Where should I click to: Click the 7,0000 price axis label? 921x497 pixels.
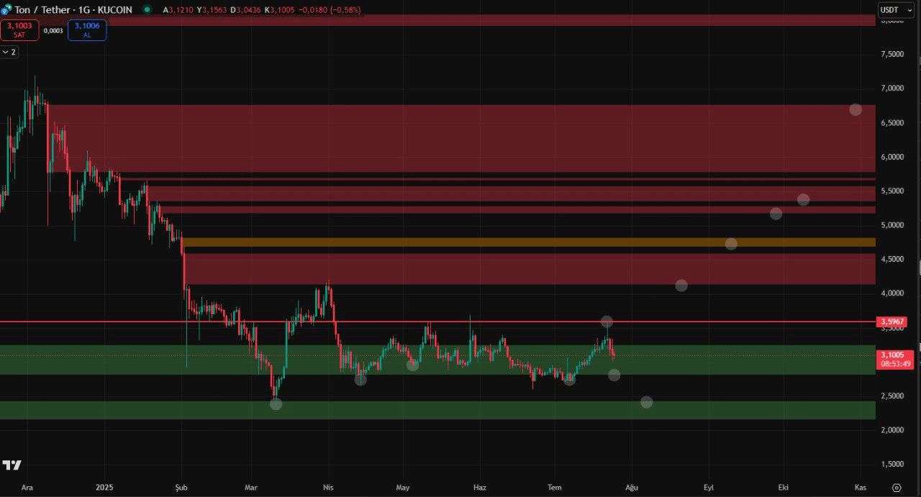[893, 88]
